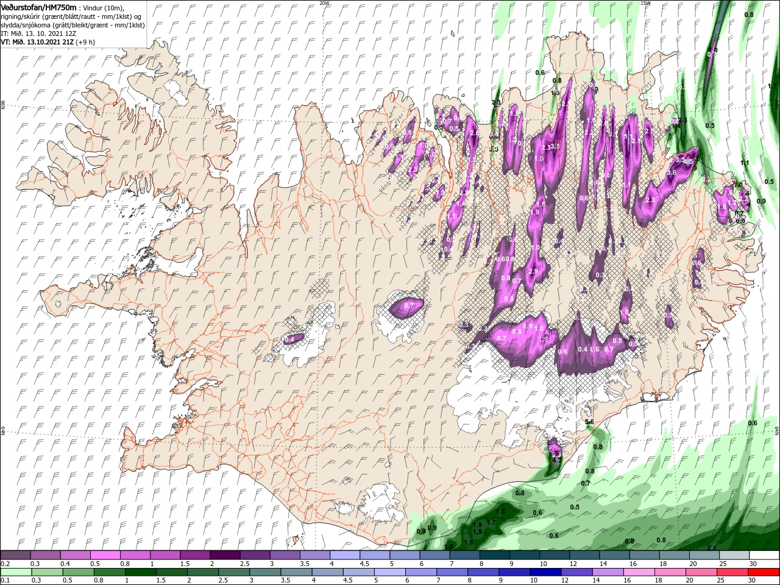Select the 2.5 snow legend swatch
780x585 pixels.
click(255, 555)
